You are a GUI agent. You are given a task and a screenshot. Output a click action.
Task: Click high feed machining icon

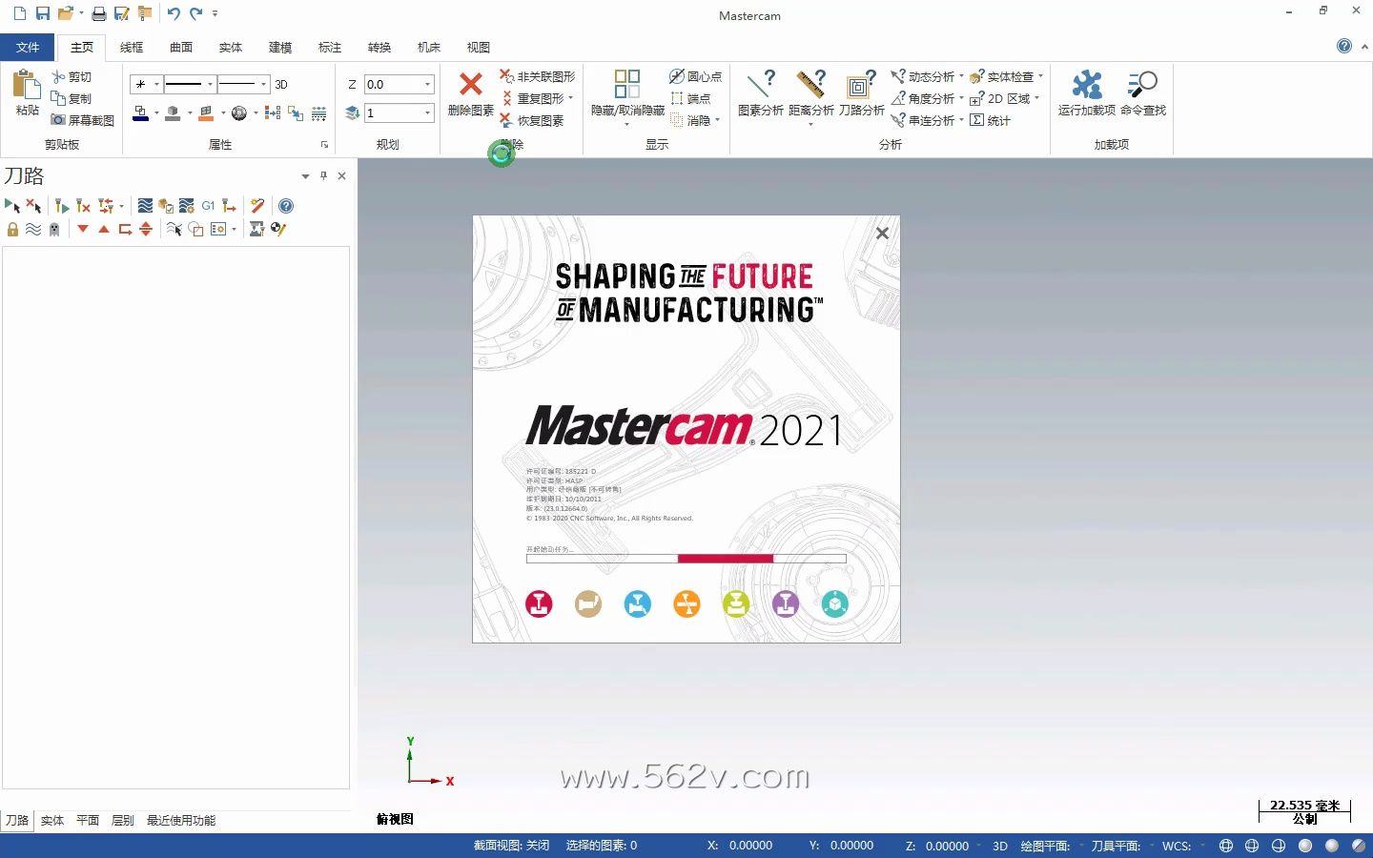tap(229, 205)
